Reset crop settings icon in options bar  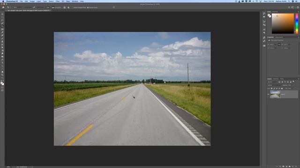point(114,7)
